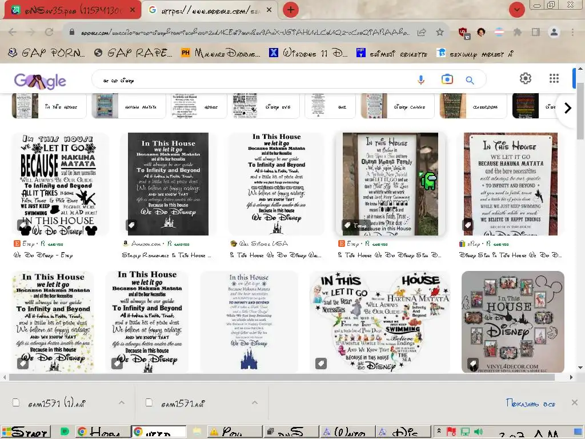Show hidden system tray icons
The image size is (585, 439).
(x=439, y=432)
